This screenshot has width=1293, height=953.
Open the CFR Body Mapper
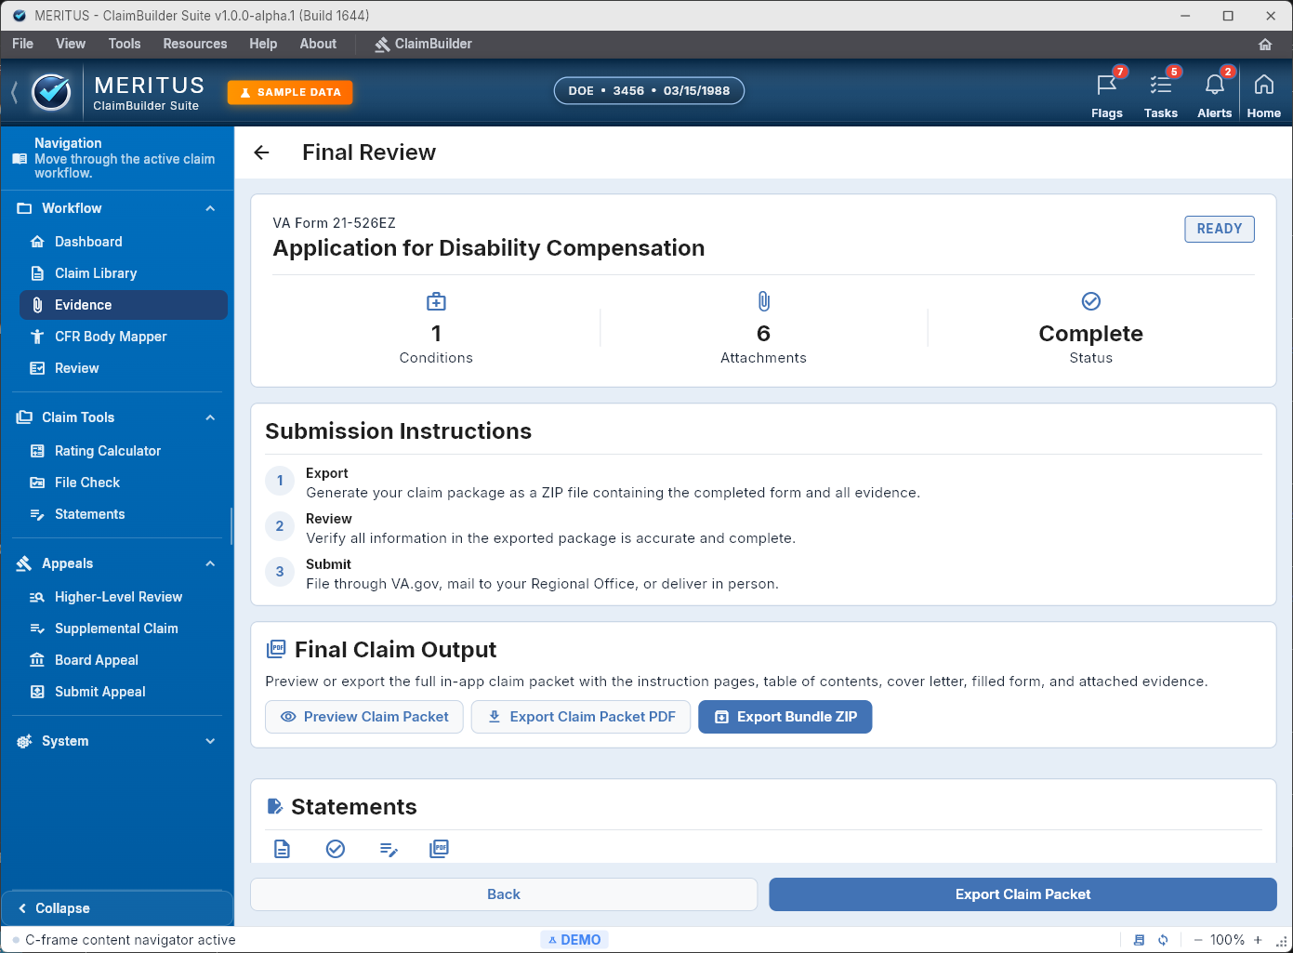[x=112, y=336]
